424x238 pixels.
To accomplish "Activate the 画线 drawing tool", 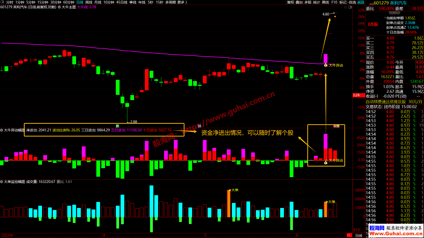I will (x=325, y=2).
